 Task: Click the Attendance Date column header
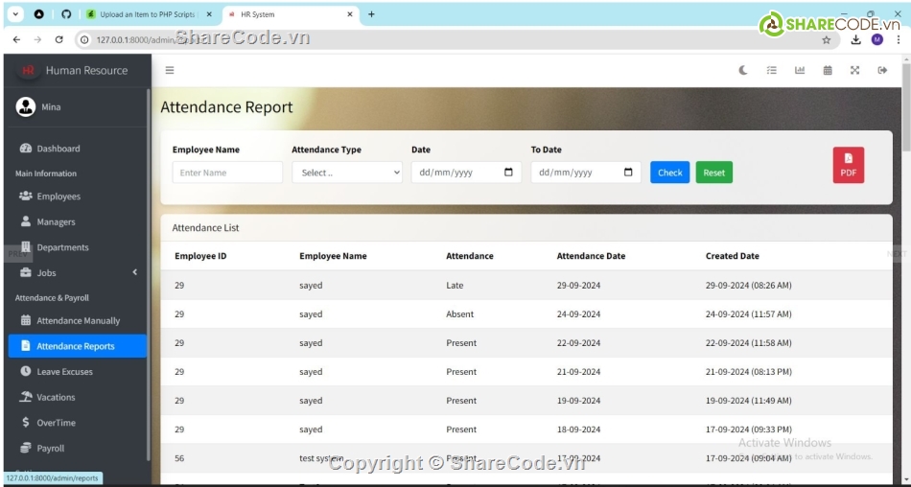point(591,256)
